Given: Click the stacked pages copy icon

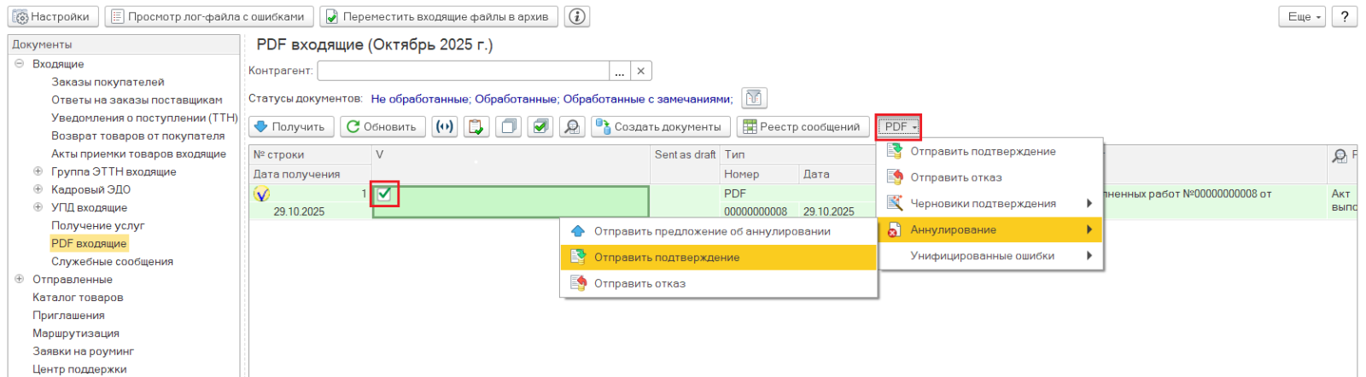Looking at the screenshot, I should pos(508,126).
